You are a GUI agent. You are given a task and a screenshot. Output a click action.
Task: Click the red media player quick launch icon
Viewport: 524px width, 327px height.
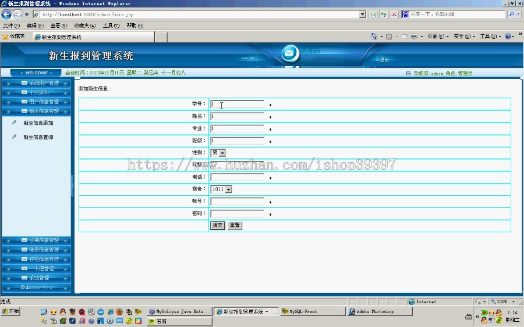tap(82, 312)
